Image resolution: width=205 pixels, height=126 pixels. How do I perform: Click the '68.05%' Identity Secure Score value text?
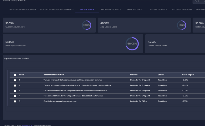point(10,42)
